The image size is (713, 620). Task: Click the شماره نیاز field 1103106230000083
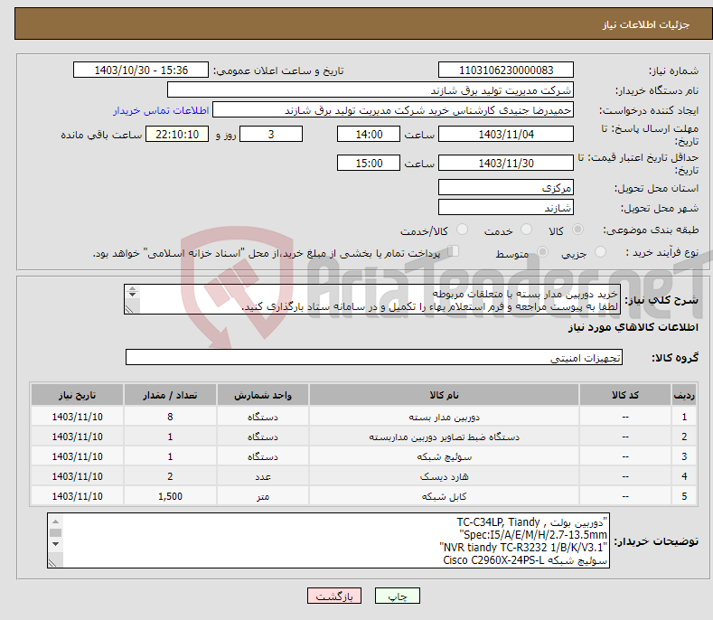point(506,70)
